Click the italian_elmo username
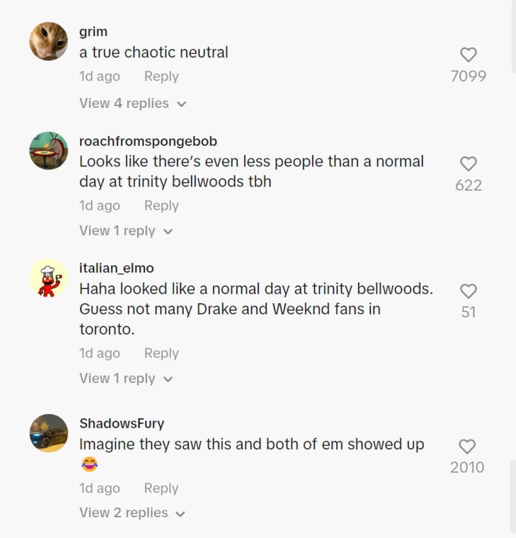The image size is (516, 538). point(116,268)
